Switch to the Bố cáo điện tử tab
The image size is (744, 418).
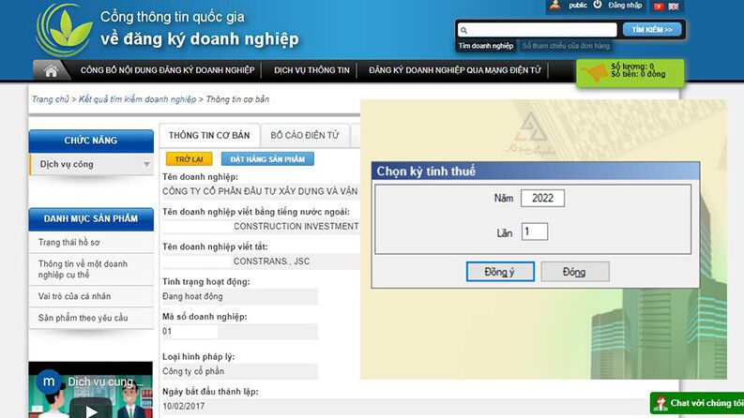(x=305, y=135)
